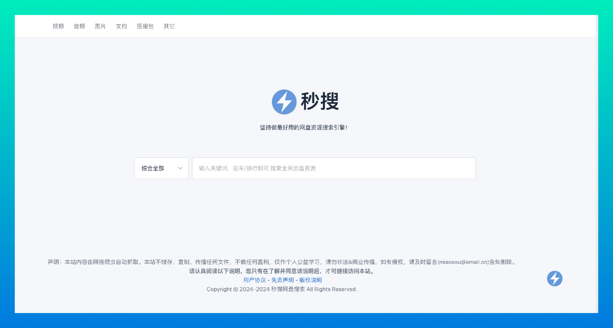The image size is (613, 328).
Task: Click the Copyright © 2024-2024 footer text
Action: (x=283, y=289)
